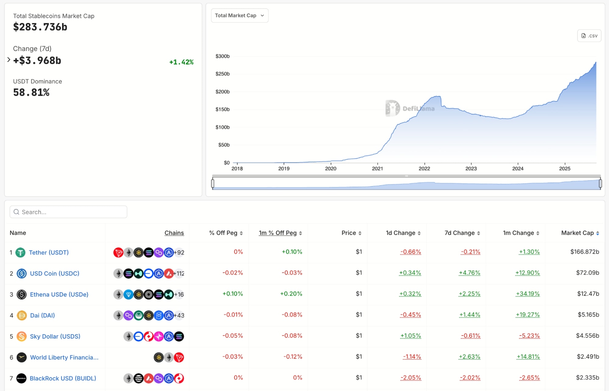Download chart data as .csv
609x391 pixels.
pos(589,36)
